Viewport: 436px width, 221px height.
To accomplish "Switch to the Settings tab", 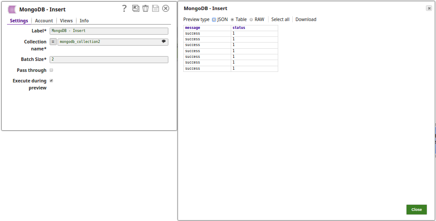I will (x=19, y=21).
